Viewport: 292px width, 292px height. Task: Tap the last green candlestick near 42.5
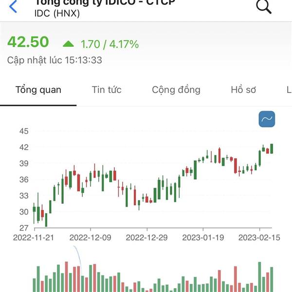[x=272, y=148]
